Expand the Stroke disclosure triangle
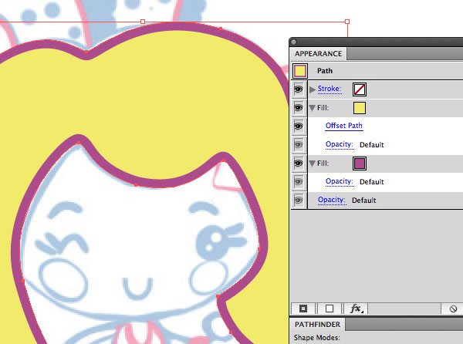Screen dimensions: 463x344 313,89
